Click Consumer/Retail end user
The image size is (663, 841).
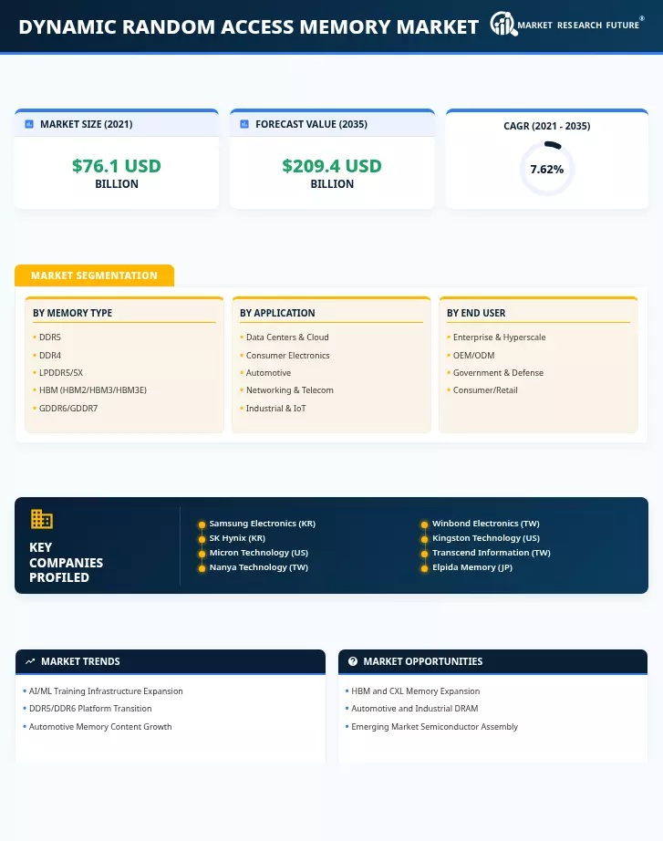tap(485, 389)
